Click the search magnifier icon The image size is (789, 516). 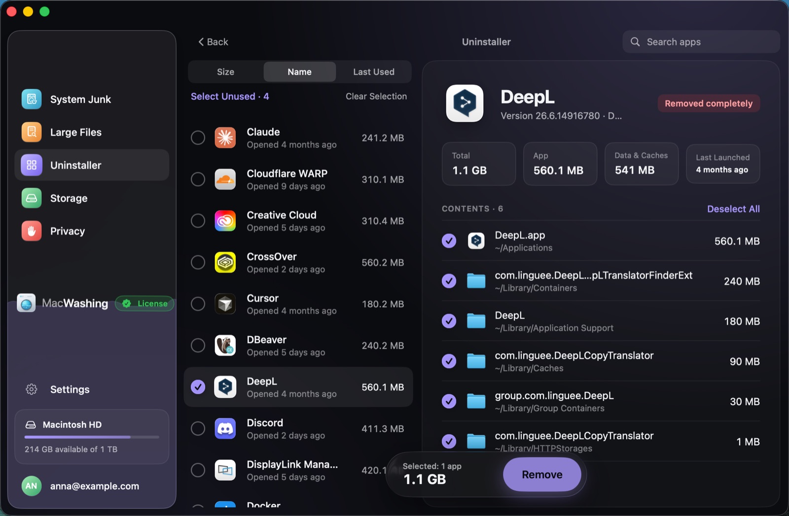(x=635, y=42)
